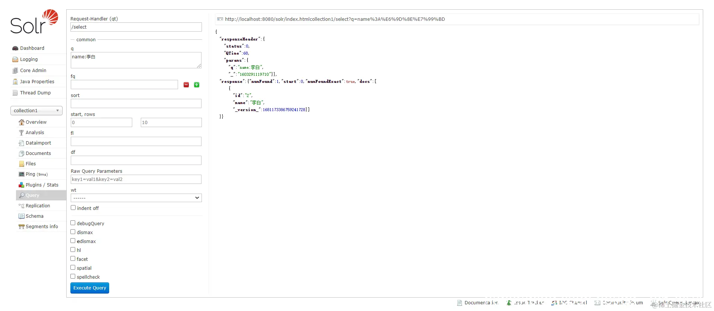Open the Issue Tracker footer link

point(529,303)
